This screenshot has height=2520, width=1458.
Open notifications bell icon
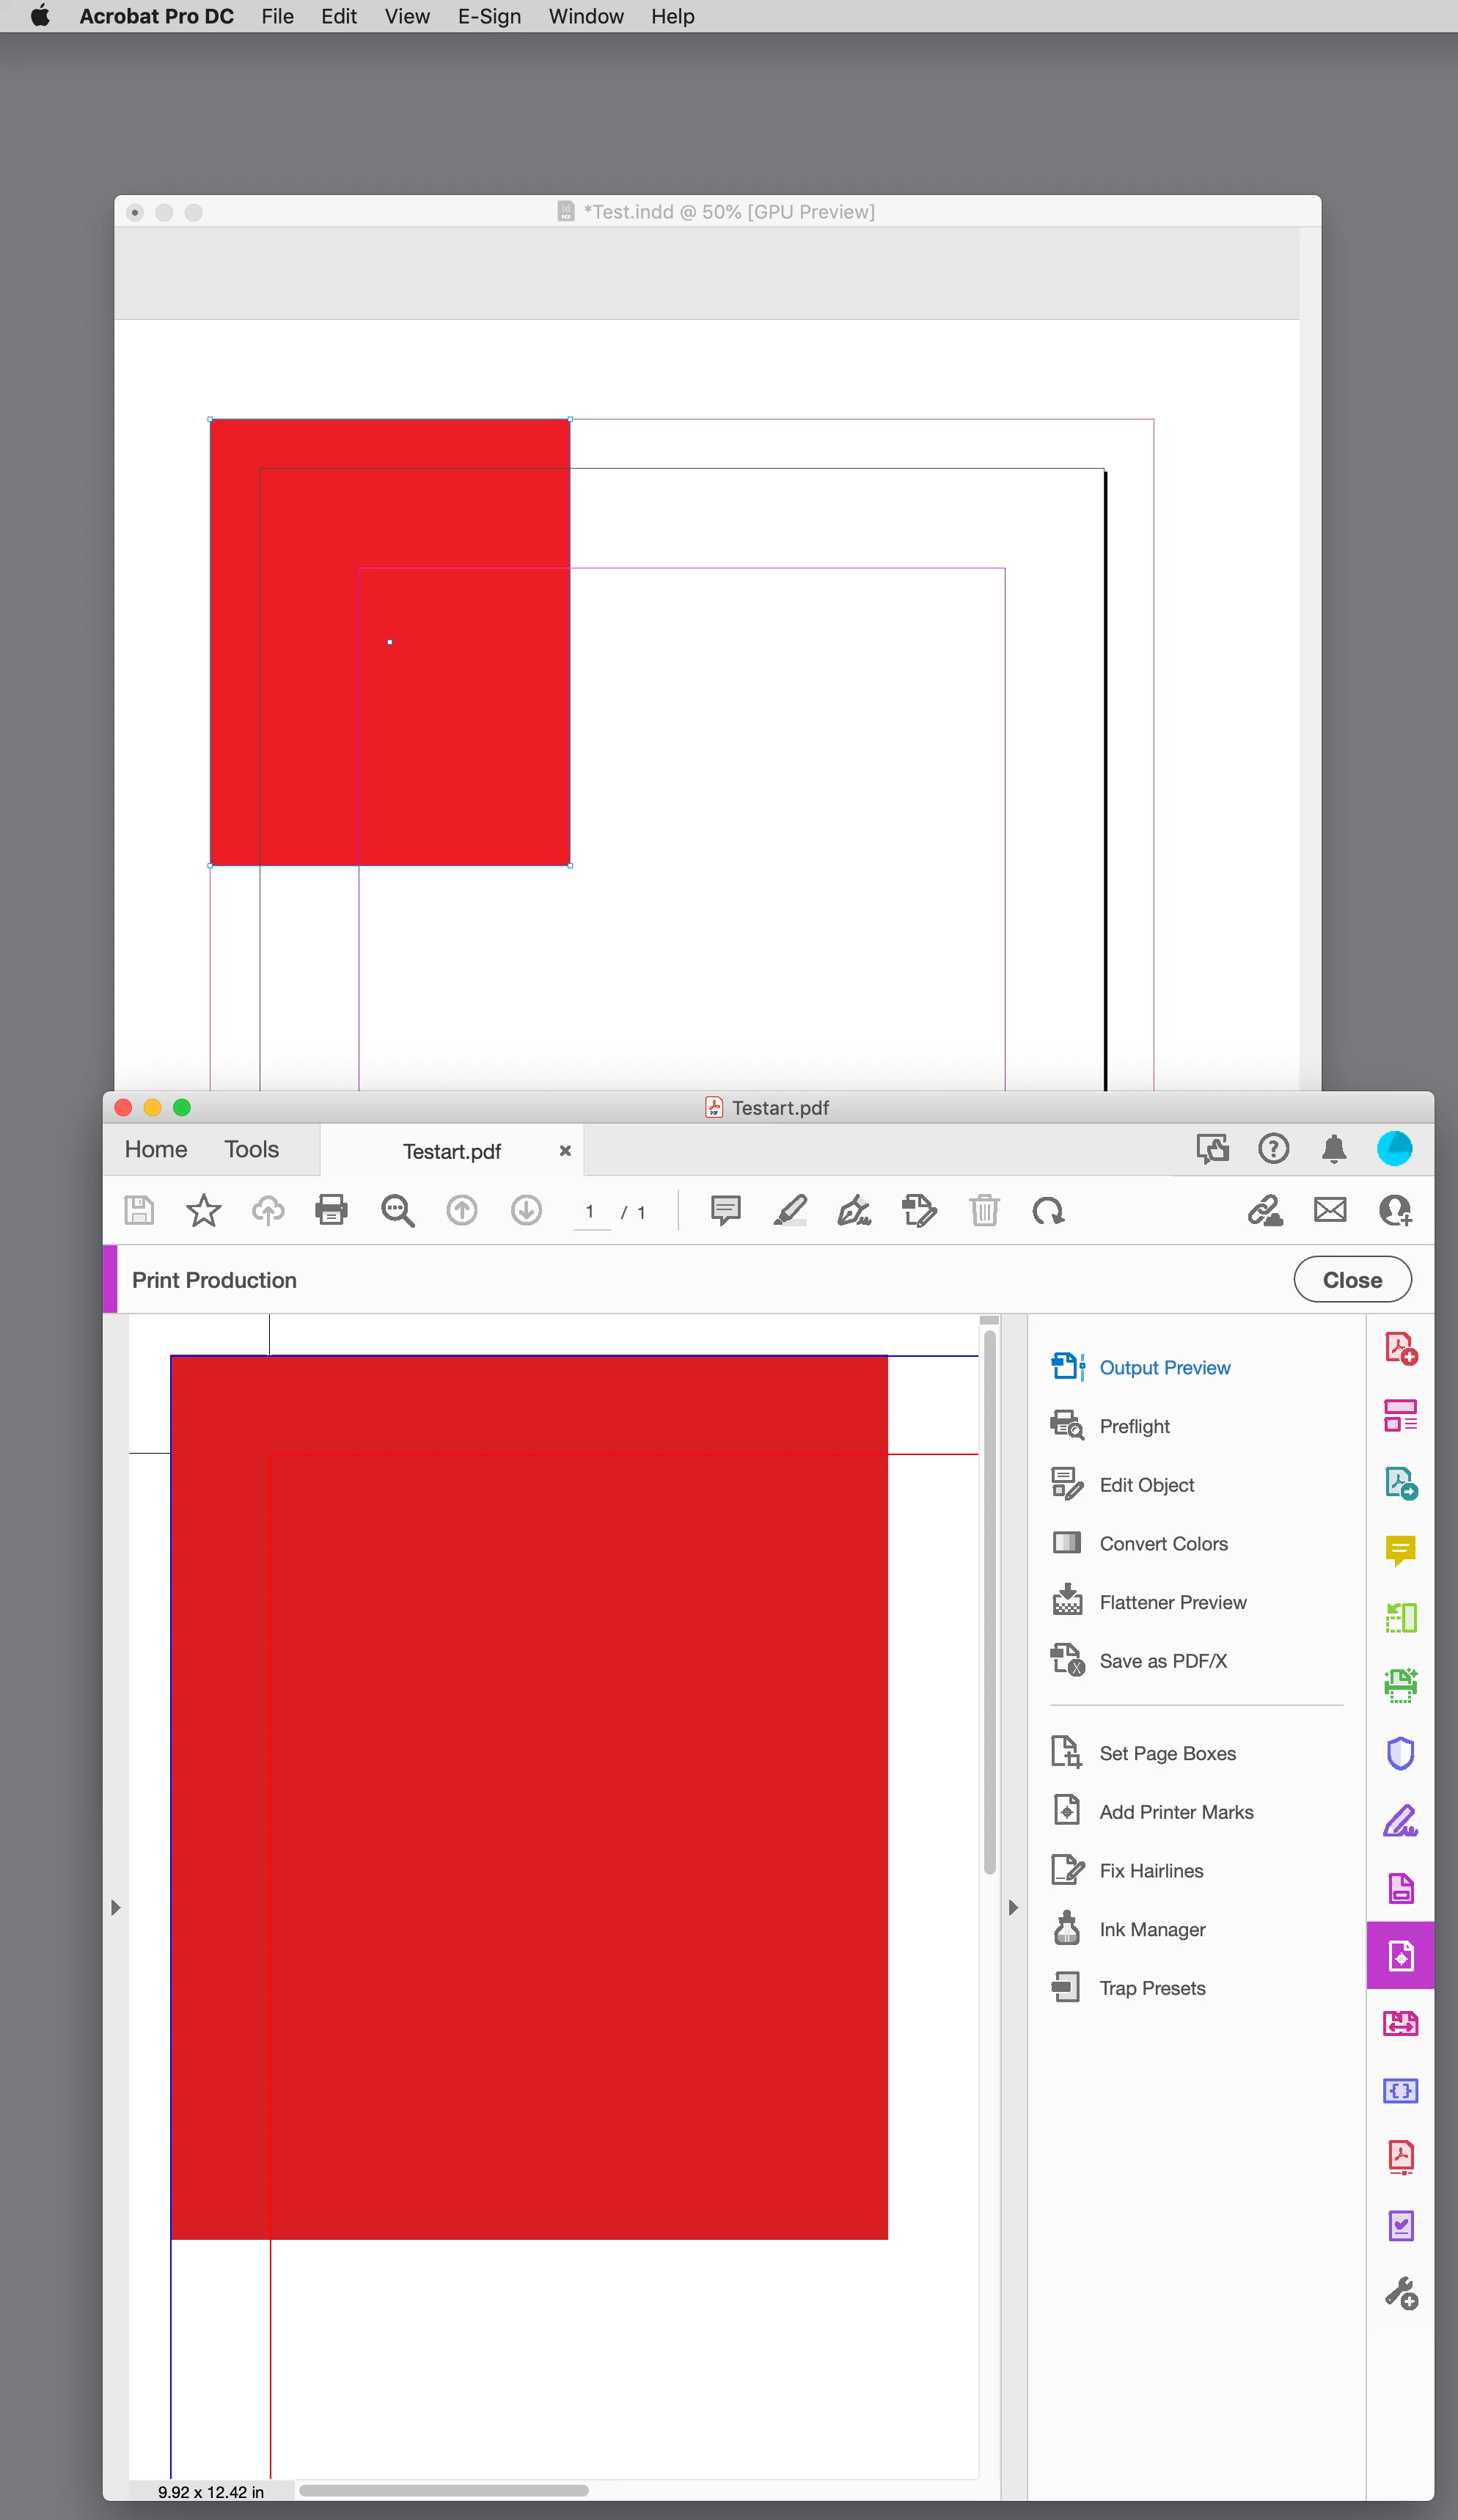coord(1333,1148)
